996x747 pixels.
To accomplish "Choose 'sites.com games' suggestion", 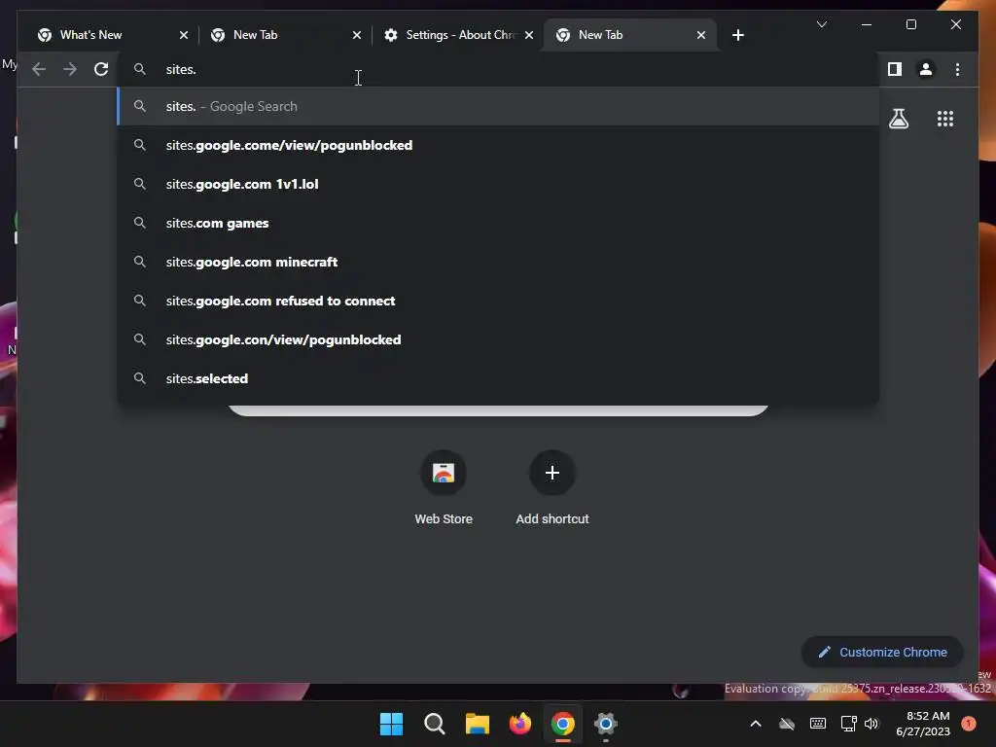I will point(499,223).
